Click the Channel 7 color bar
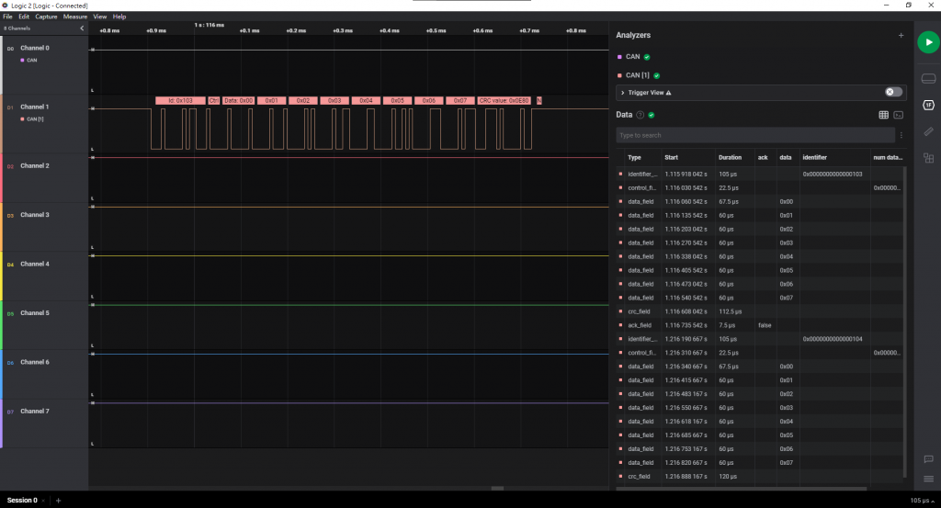This screenshot has width=941, height=508. pyautogui.click(x=1, y=423)
